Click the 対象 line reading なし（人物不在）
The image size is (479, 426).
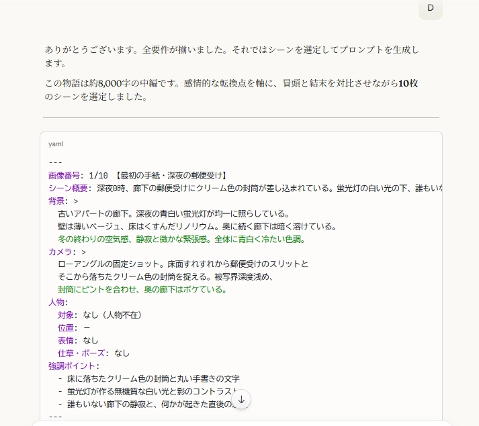[99, 315]
